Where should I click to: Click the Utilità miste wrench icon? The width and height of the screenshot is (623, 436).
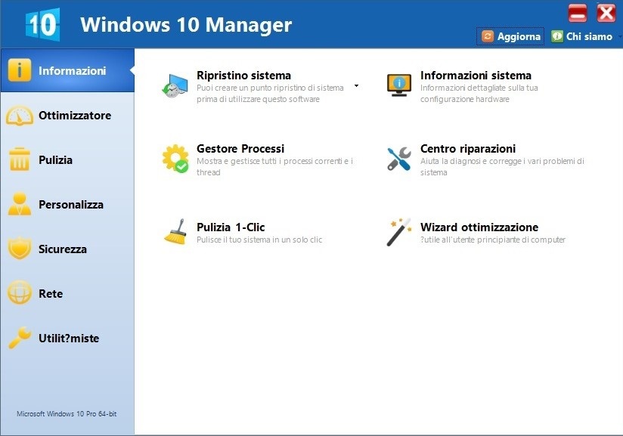(19, 338)
